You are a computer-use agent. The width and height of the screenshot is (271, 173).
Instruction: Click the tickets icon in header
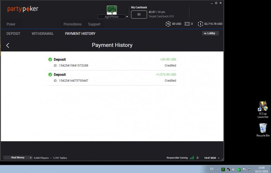187,24
